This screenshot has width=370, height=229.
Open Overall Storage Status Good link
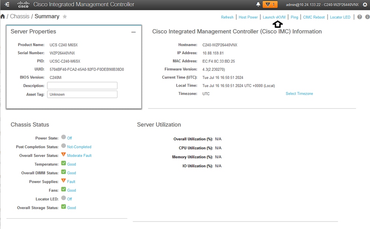[71, 208]
